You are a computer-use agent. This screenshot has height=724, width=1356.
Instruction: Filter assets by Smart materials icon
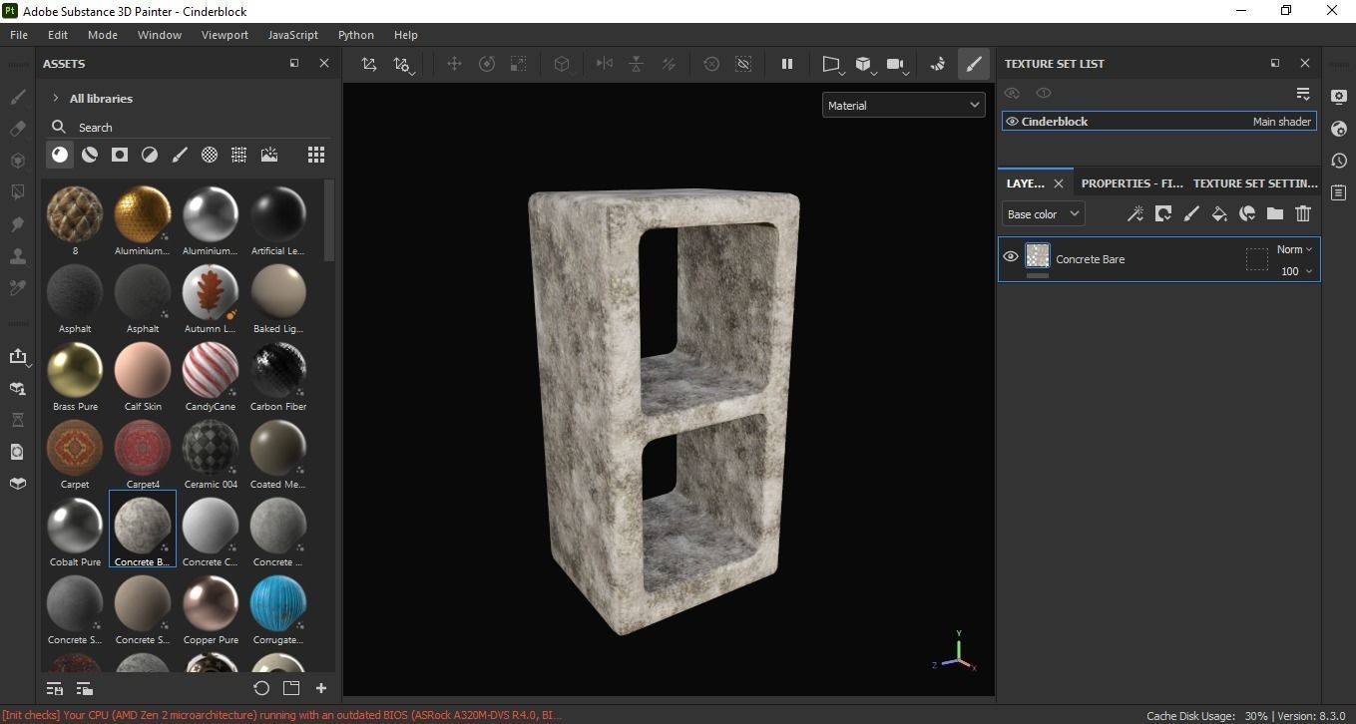click(90, 155)
